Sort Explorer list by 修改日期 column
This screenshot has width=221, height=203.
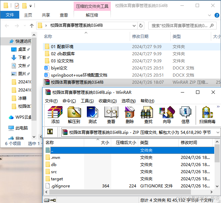(150, 37)
